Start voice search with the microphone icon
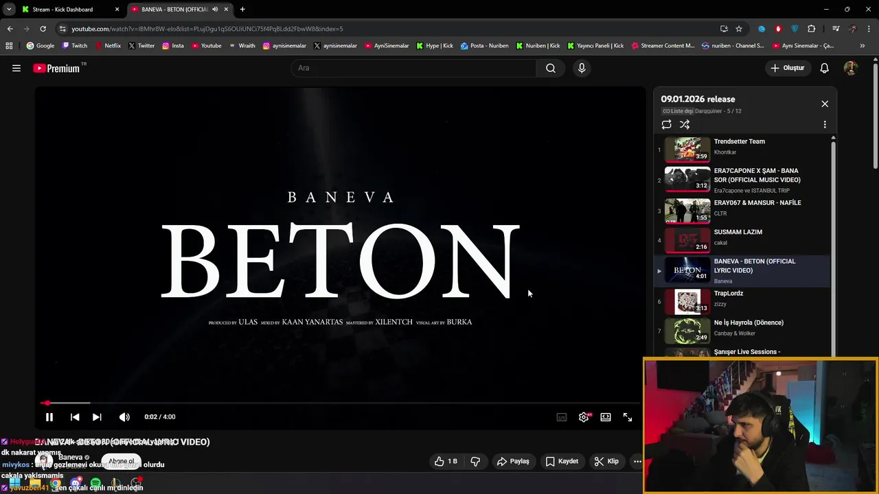879x494 pixels. [582, 68]
